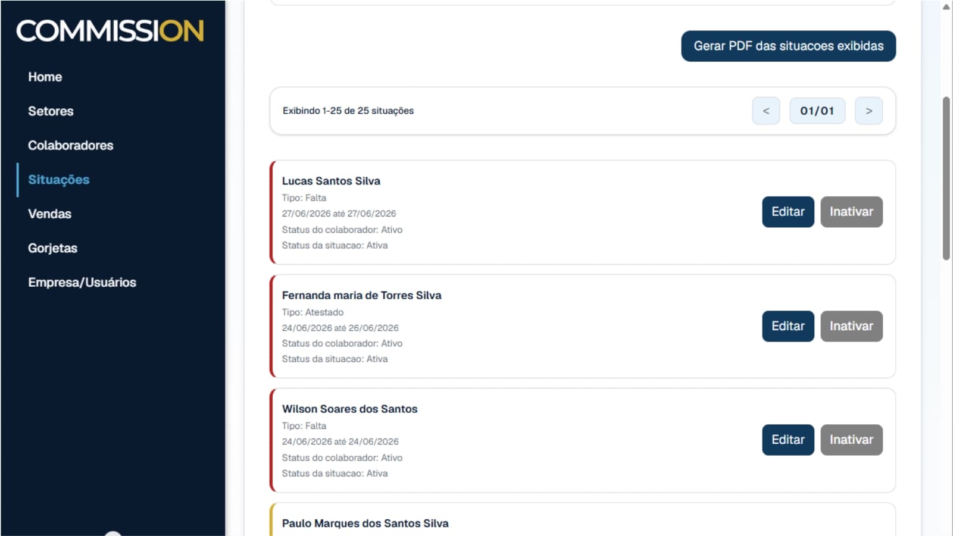Viewport: 953px width, 536px height.
Task: Click "Tipo: Falta" in Lucas Santos Silva's card
Action: (304, 198)
